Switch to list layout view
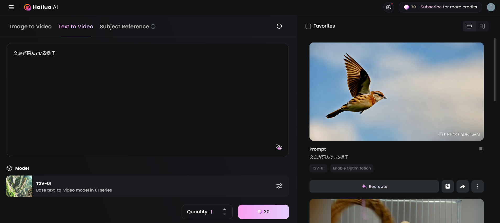 [x=469, y=26]
